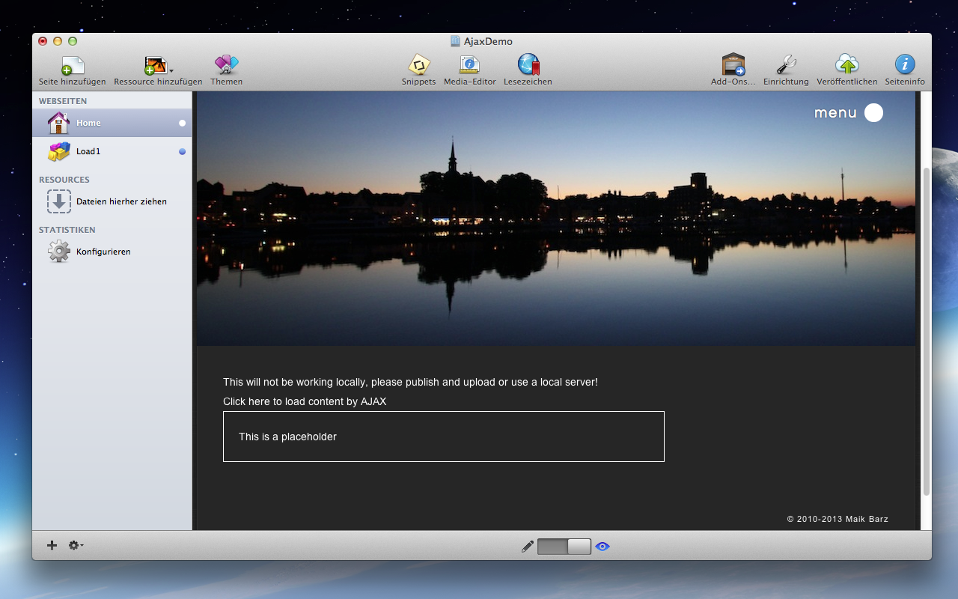Click the STATISTIKEN section header
The width and height of the screenshot is (958, 599).
(x=67, y=230)
